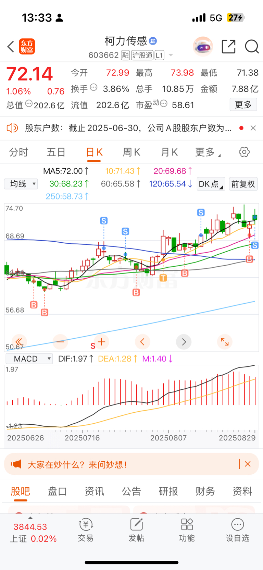
Task: Open 发帖 to write a post
Action: [136, 530]
